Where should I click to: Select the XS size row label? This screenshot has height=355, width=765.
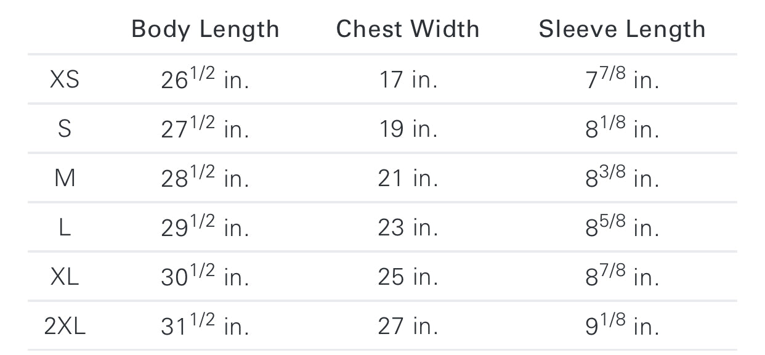point(65,80)
